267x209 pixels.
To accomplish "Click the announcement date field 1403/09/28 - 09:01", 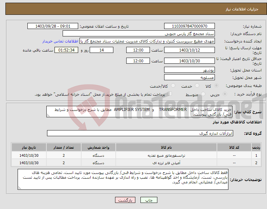I will point(52,26).
